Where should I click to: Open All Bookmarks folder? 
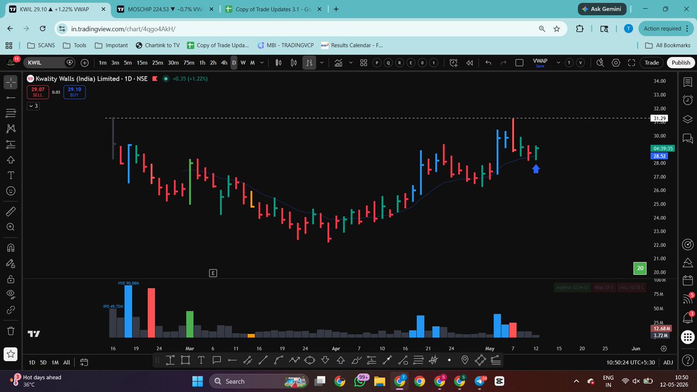click(x=668, y=45)
